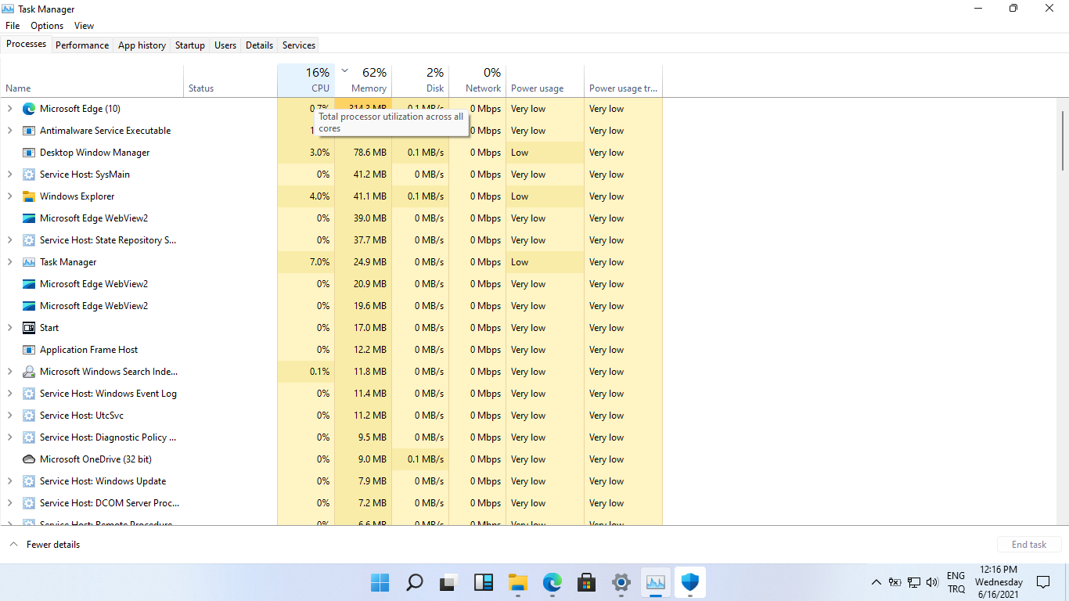Open the volume speaker tray icon

tap(932, 582)
